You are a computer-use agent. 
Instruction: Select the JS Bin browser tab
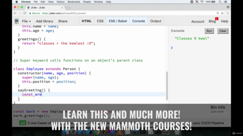[45, 8]
